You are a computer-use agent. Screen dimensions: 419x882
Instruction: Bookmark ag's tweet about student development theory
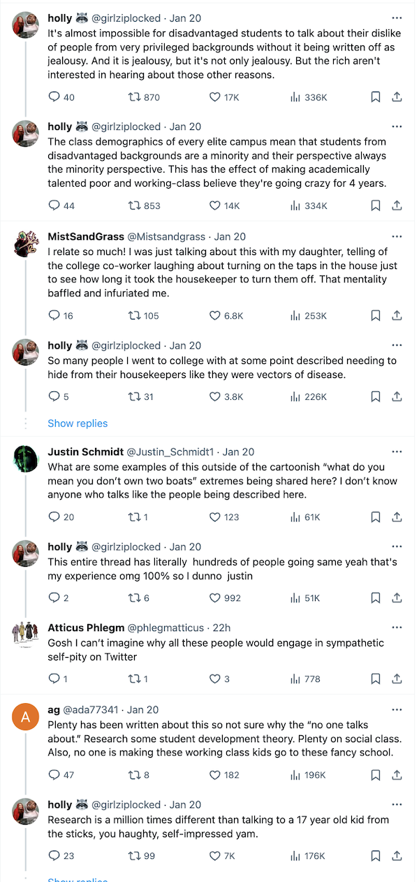point(375,775)
